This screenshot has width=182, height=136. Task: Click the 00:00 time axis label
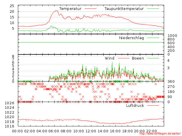(x=18, y=131)
